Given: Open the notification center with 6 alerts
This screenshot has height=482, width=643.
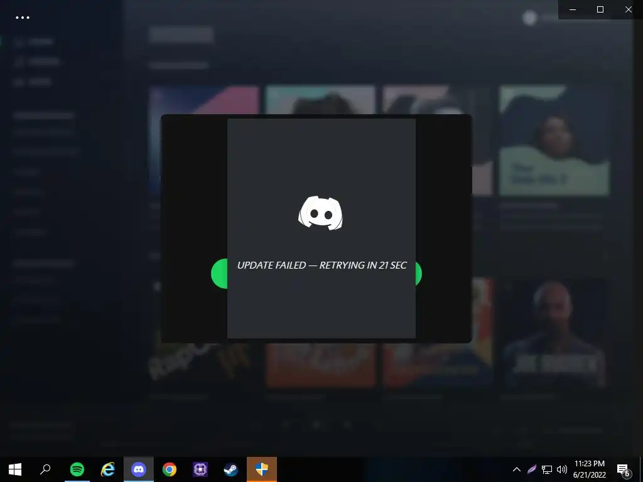Looking at the screenshot, I should tap(624, 469).
